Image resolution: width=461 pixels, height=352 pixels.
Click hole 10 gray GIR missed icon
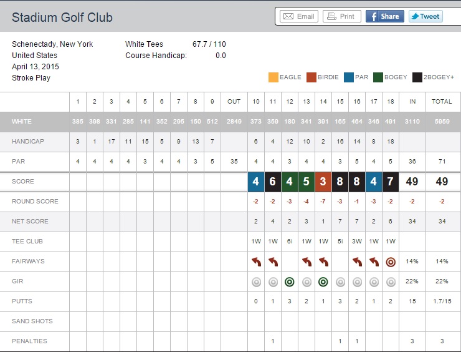(256, 282)
